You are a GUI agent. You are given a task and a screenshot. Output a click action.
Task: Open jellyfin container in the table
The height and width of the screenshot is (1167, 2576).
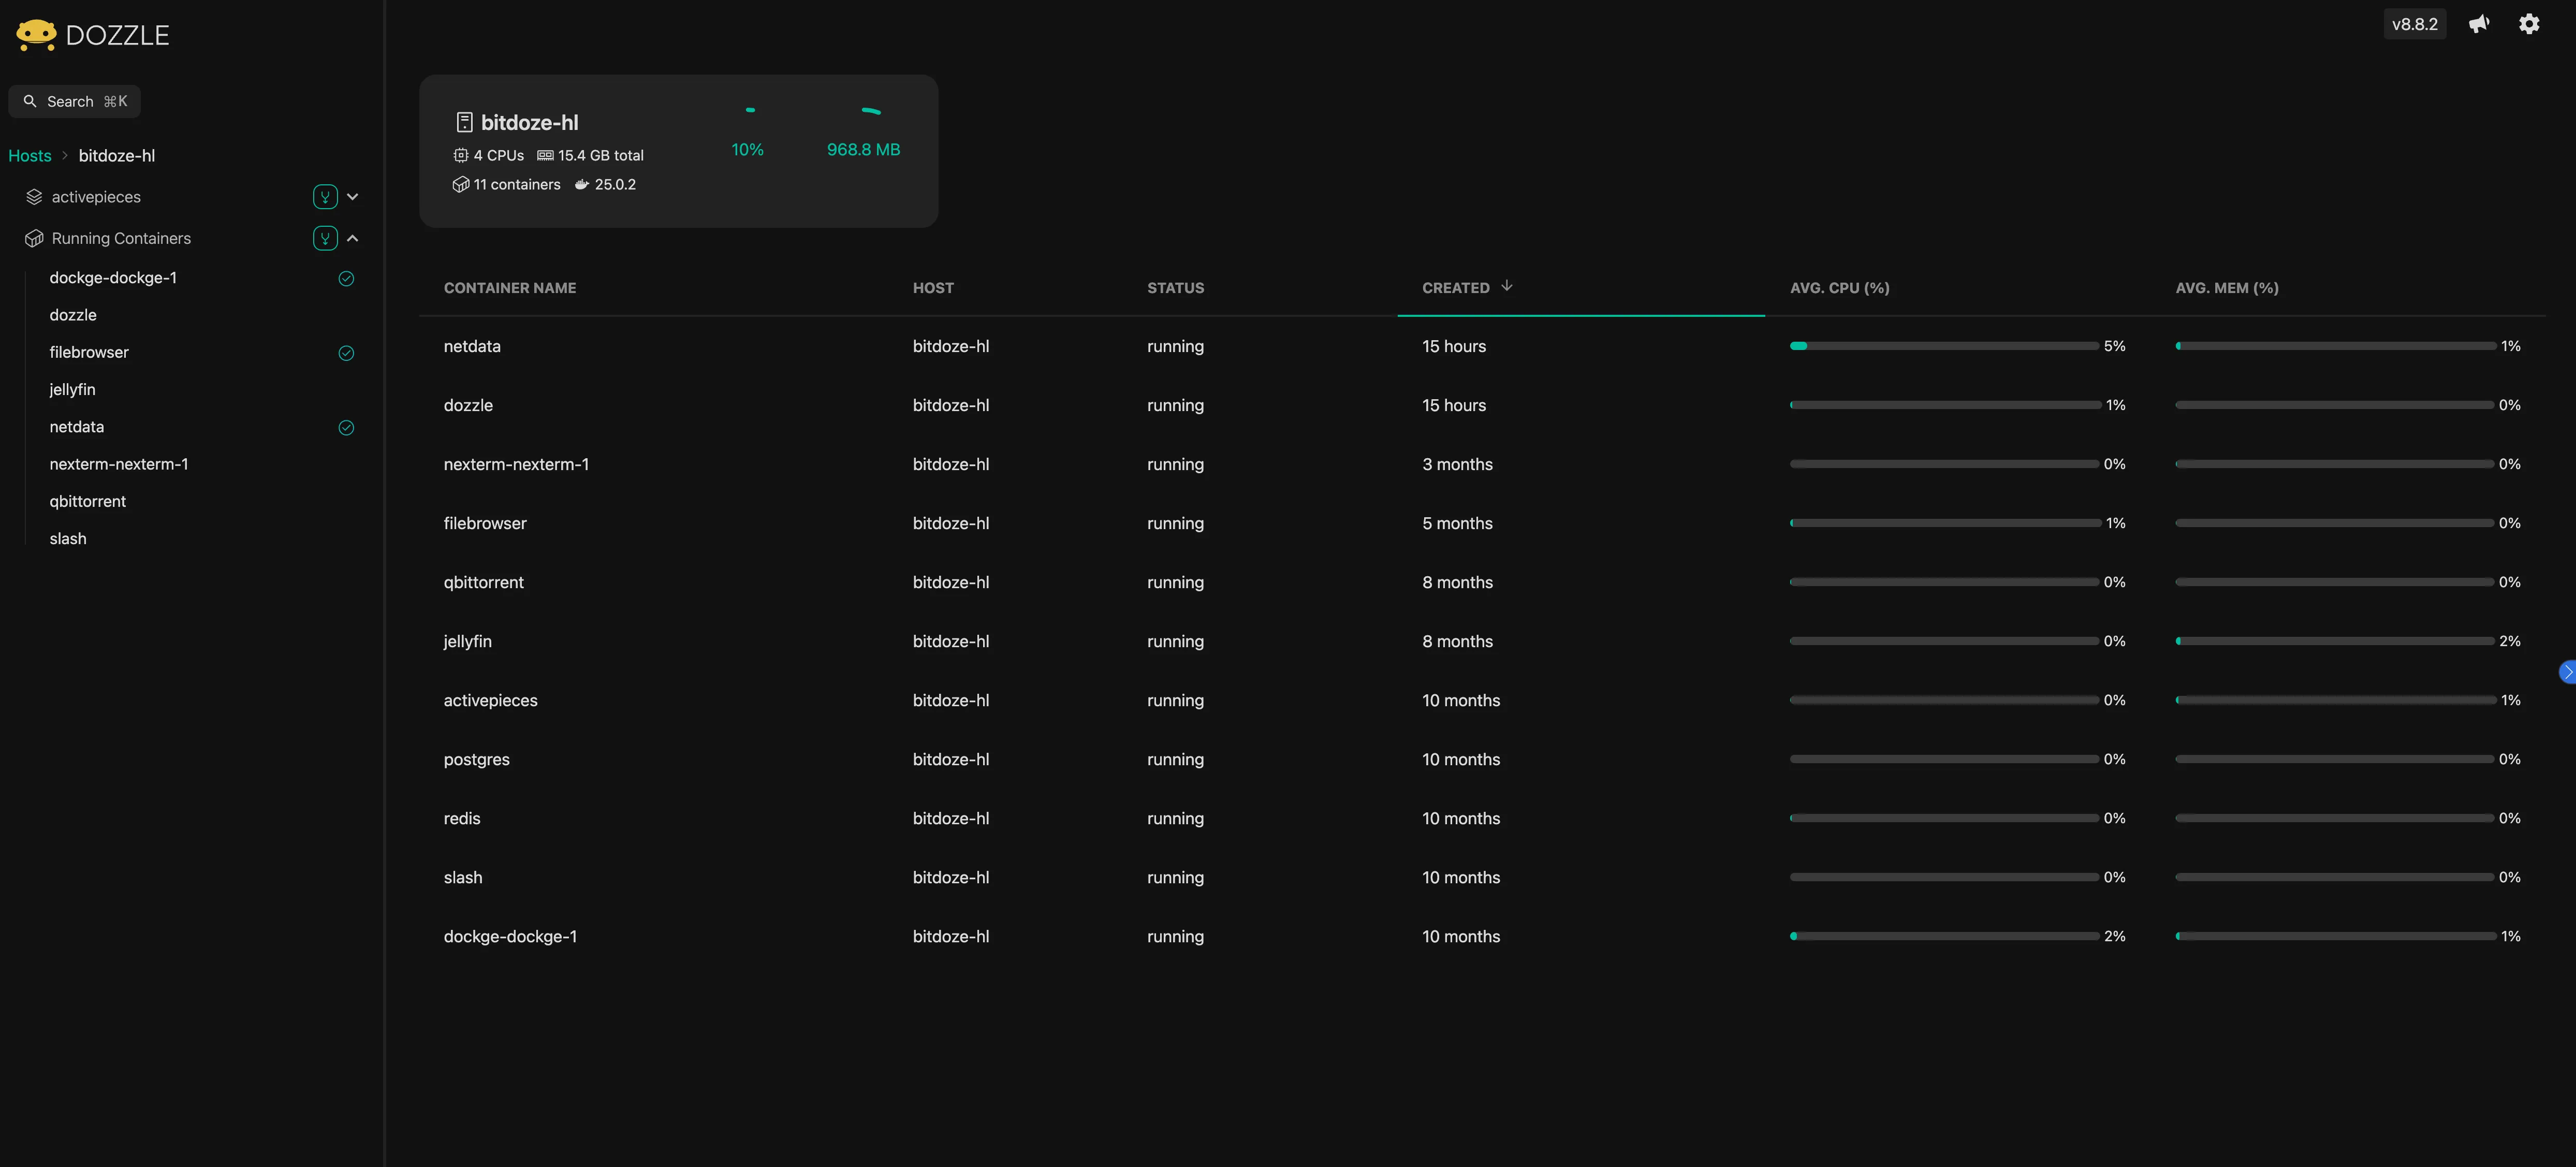(468, 641)
